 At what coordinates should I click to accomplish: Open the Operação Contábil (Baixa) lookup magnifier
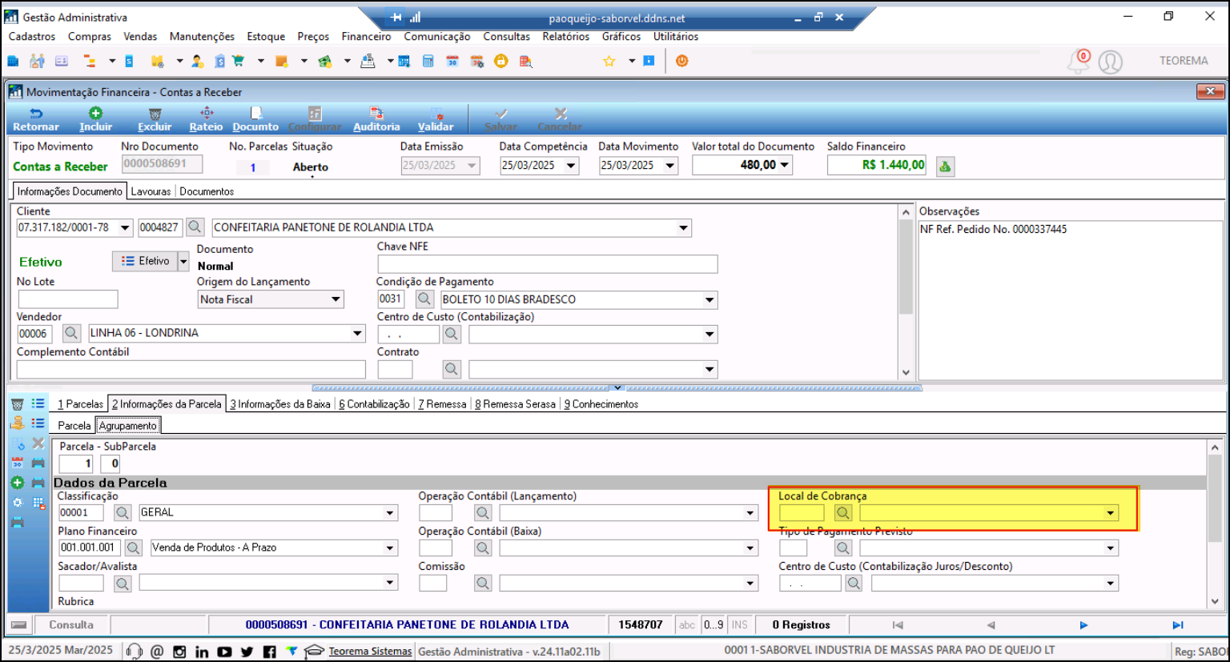(482, 548)
